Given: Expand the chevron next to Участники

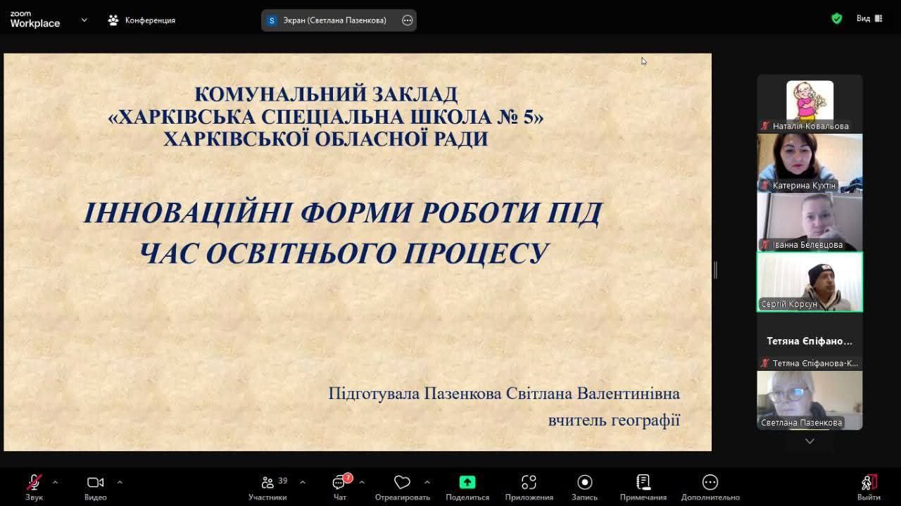Looking at the screenshot, I should tap(303, 483).
